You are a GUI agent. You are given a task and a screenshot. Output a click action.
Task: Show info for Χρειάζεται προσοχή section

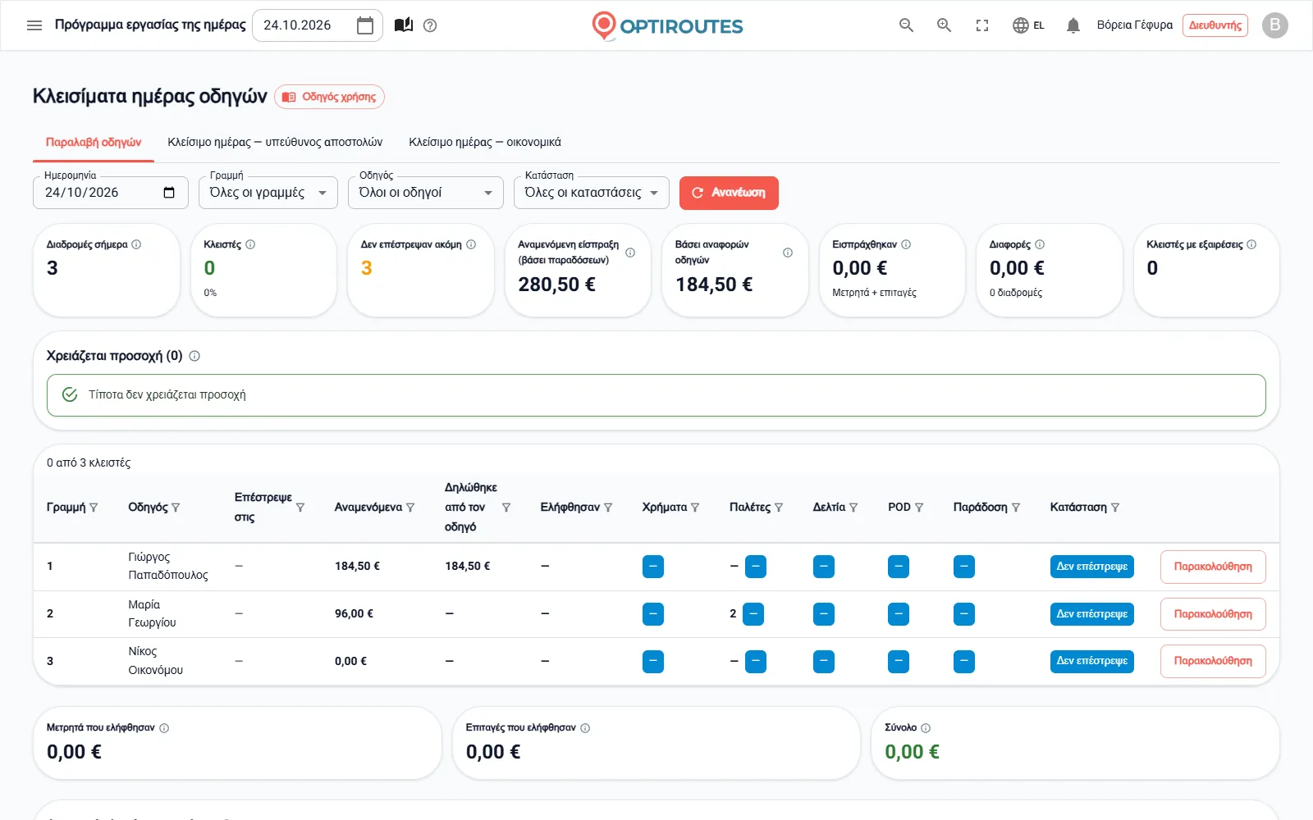(194, 356)
